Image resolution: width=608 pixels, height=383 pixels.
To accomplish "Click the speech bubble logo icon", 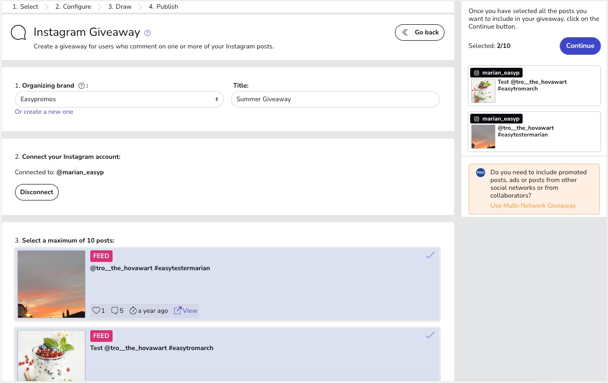I will tap(18, 33).
